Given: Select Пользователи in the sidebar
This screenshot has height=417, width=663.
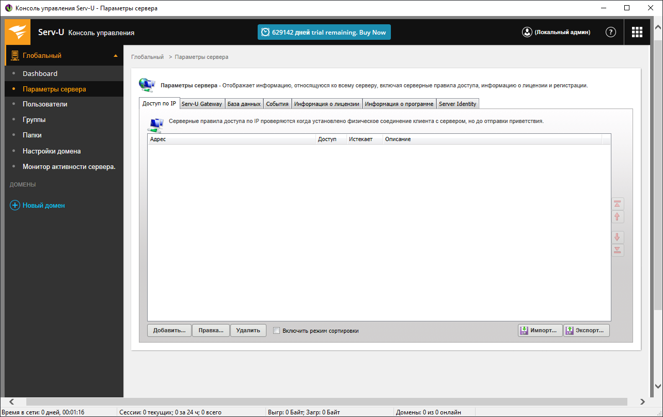Looking at the screenshot, I should [x=45, y=104].
